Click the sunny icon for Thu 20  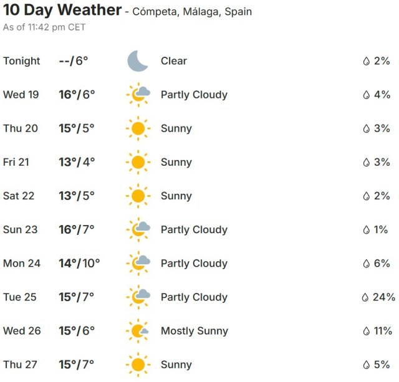[x=138, y=128]
